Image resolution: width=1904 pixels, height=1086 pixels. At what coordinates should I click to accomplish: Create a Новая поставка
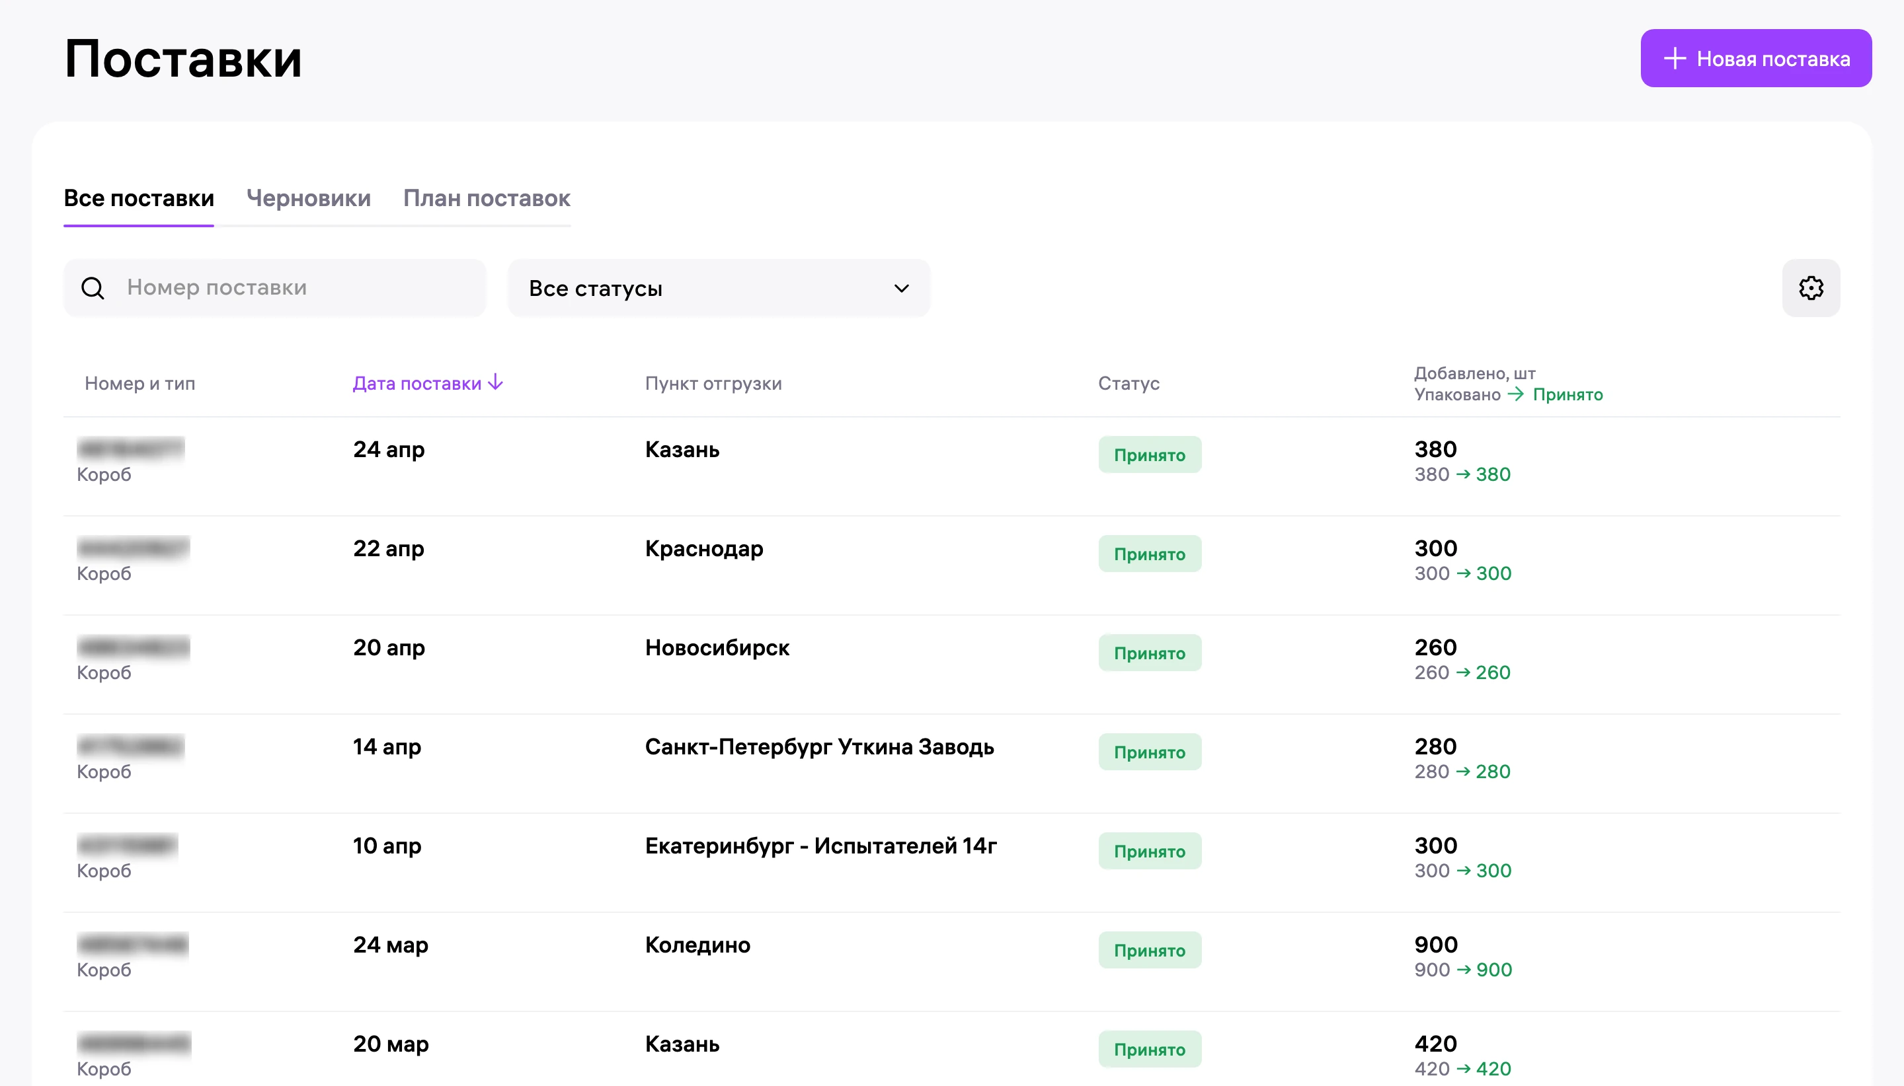tap(1755, 58)
